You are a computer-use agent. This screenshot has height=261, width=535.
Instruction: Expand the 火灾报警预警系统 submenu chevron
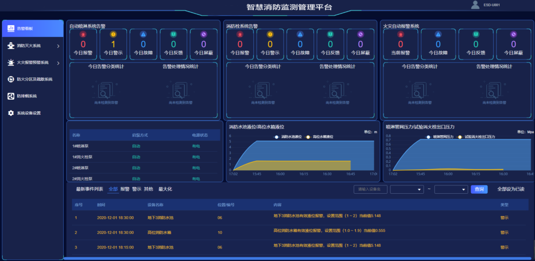pos(58,63)
